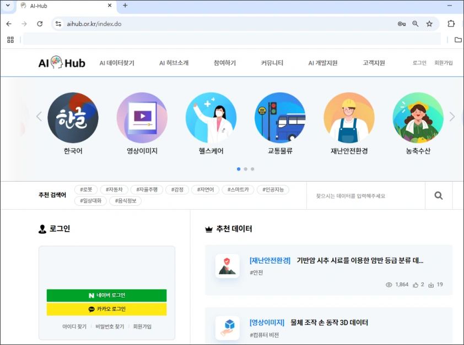
Task: Open the 커뮤니티 menu
Action: click(x=272, y=63)
